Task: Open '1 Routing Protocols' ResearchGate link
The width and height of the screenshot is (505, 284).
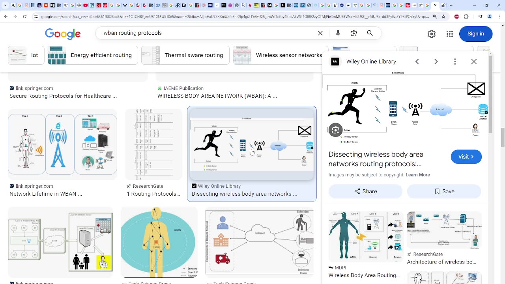Action: 153,194
